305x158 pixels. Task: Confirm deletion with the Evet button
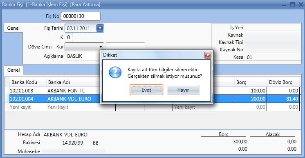pyautogui.click(x=146, y=90)
